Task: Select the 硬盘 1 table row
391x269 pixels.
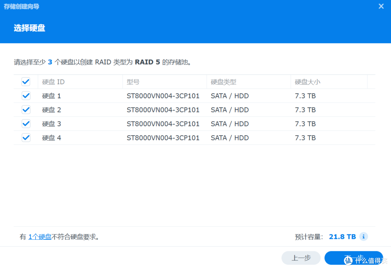Action: coord(163,95)
